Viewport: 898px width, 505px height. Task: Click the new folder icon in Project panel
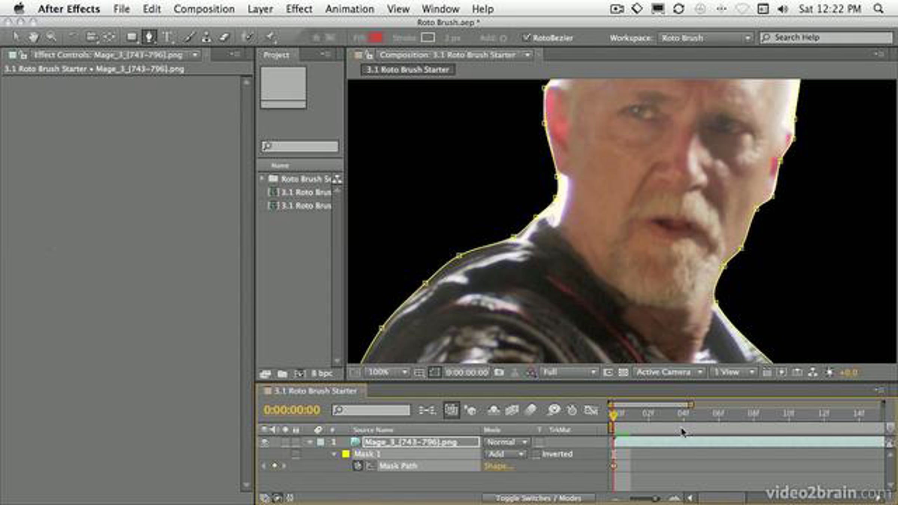[282, 374]
